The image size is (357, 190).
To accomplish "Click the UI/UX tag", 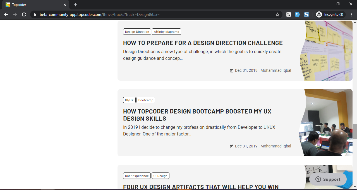I will (129, 100).
